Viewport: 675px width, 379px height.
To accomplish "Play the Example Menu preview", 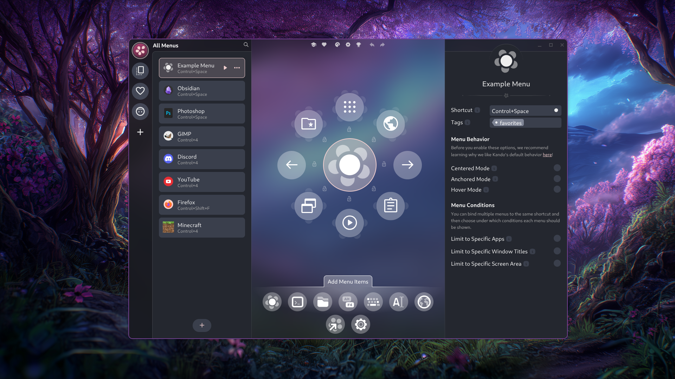I will (x=225, y=68).
